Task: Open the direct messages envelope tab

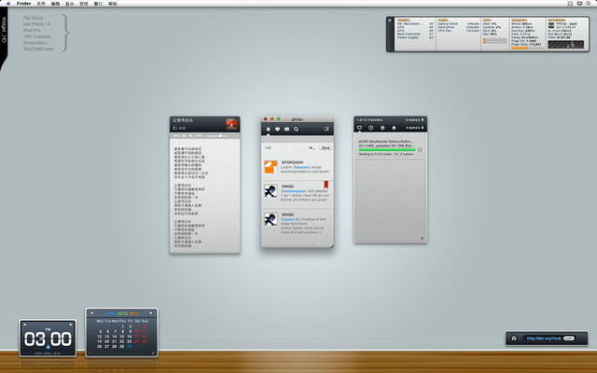Action: [286, 129]
